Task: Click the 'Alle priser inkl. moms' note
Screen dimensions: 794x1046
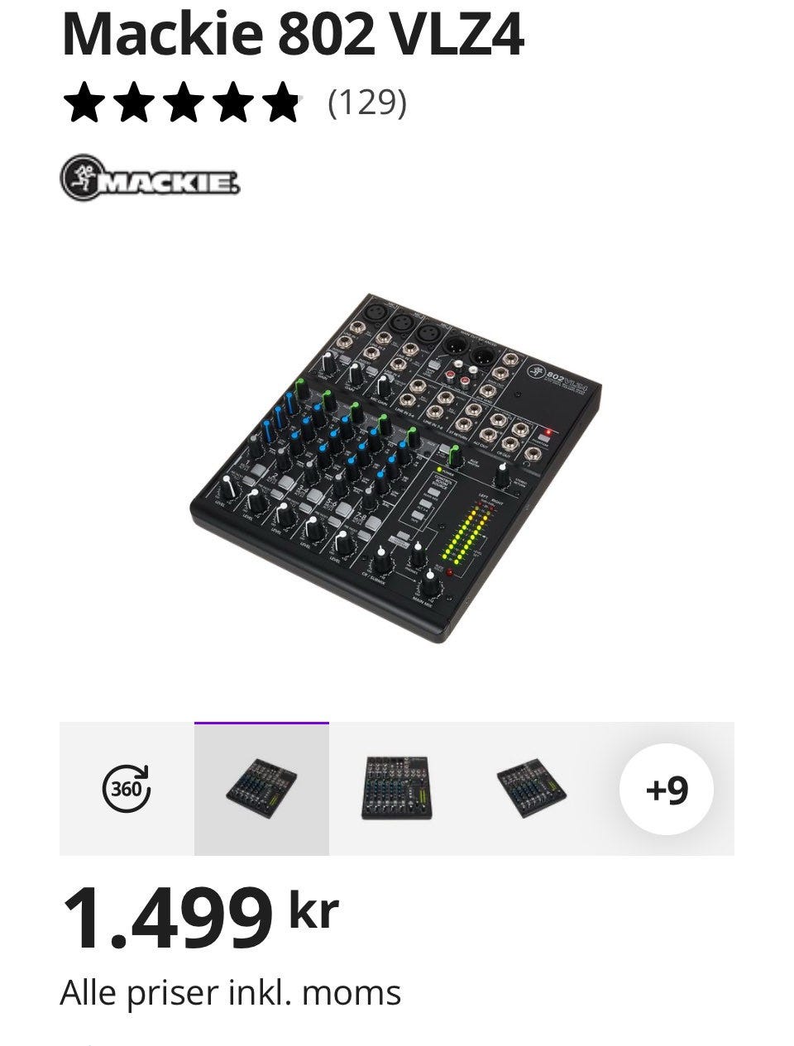Action: click(x=231, y=992)
